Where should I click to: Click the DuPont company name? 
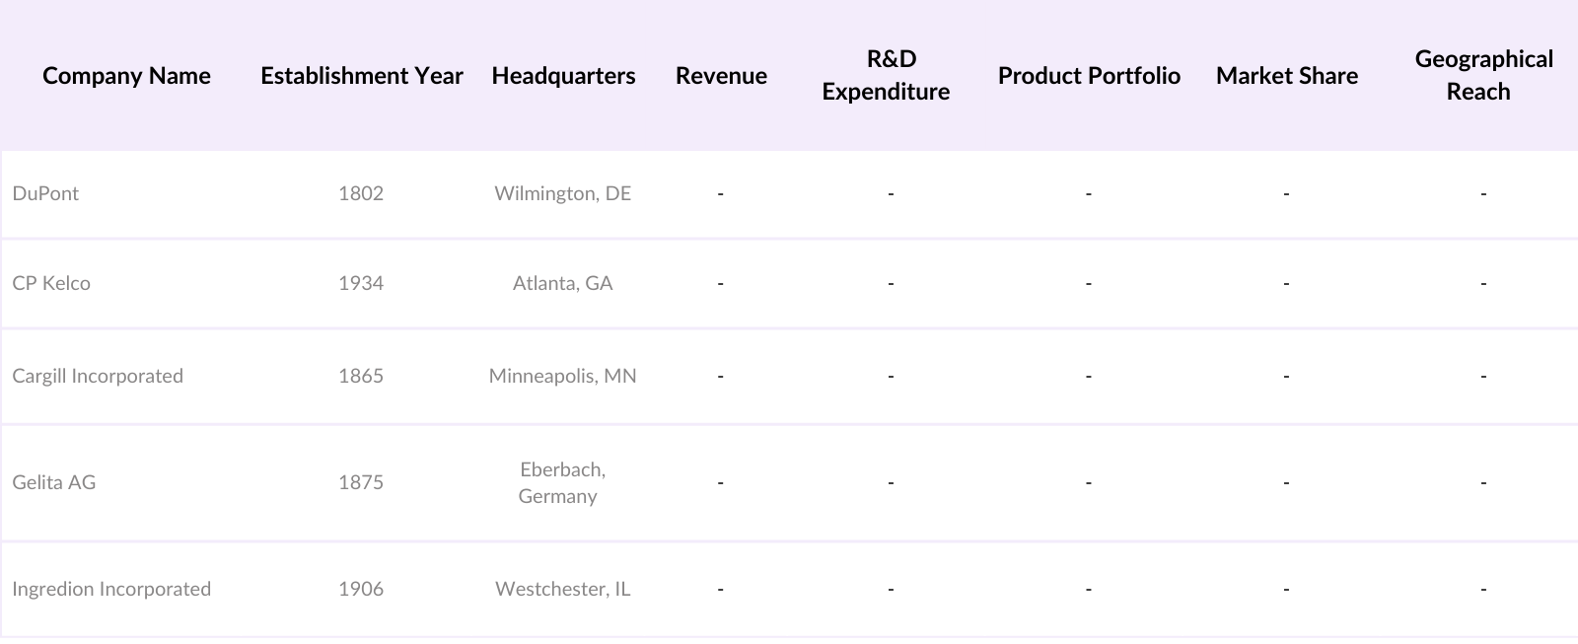[x=45, y=193]
